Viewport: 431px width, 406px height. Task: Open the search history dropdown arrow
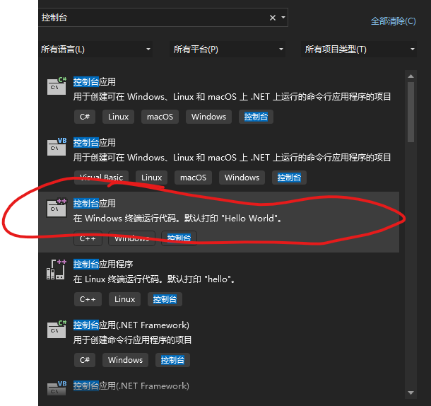(x=283, y=18)
